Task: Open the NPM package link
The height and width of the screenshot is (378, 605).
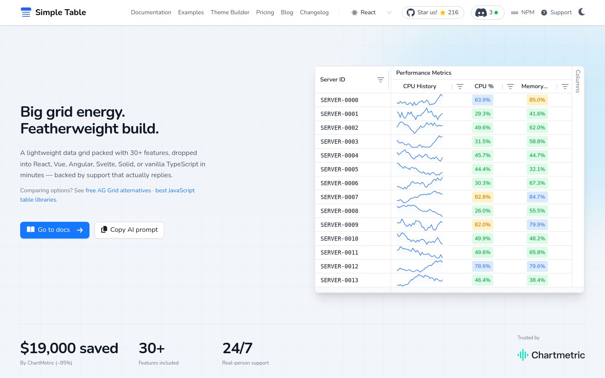Action: 523,13
